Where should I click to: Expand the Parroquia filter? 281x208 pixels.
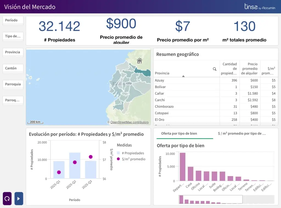13,84
